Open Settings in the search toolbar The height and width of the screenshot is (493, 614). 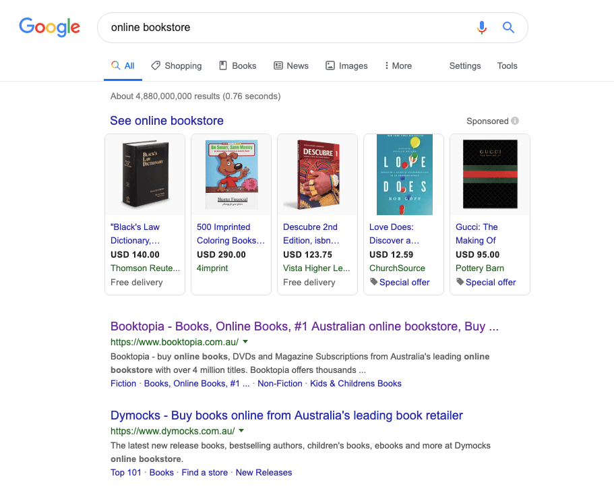(465, 66)
